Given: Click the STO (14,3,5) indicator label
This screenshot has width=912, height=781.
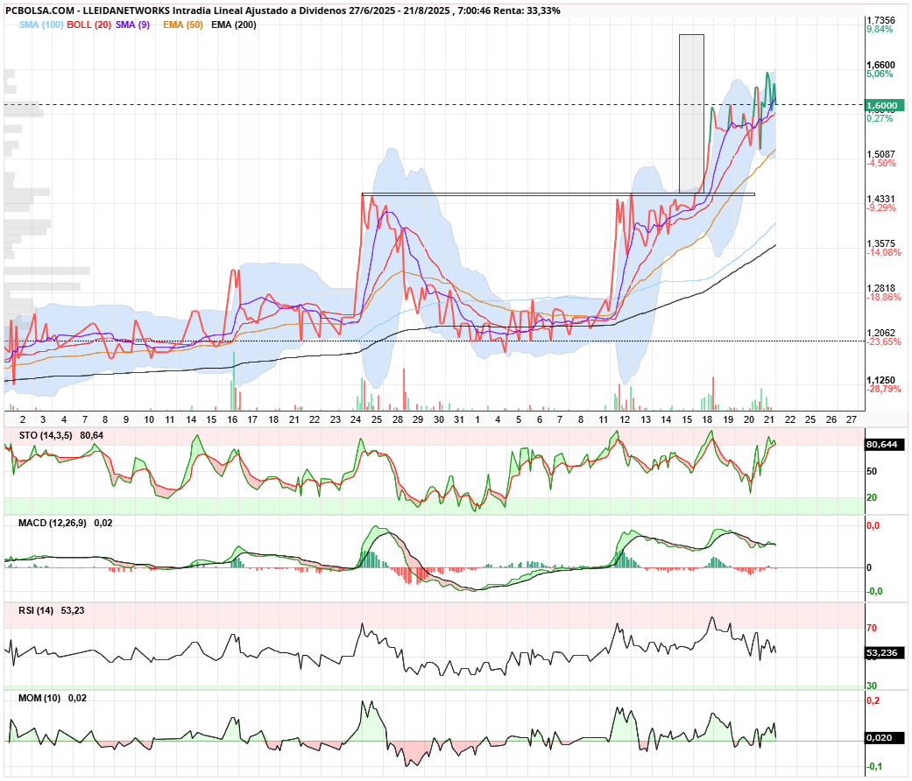Looking at the screenshot, I should (x=46, y=436).
